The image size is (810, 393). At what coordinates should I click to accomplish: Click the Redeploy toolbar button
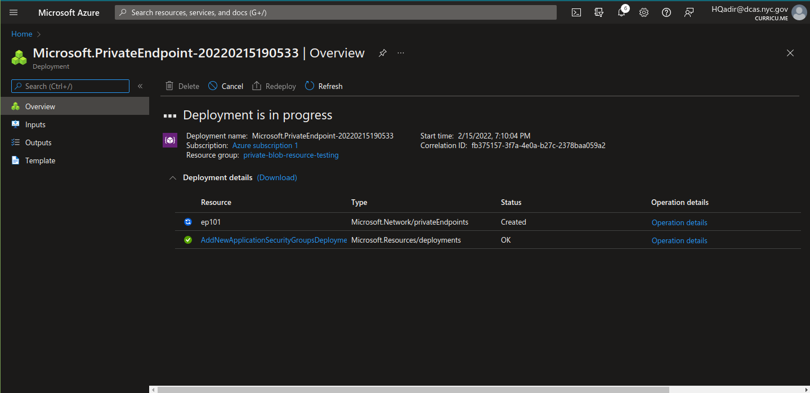[274, 86]
